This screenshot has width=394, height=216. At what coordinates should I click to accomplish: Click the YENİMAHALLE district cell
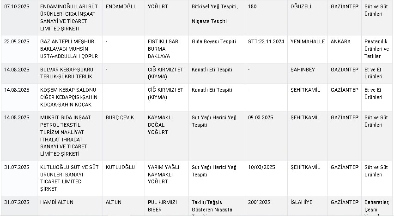(x=307, y=41)
